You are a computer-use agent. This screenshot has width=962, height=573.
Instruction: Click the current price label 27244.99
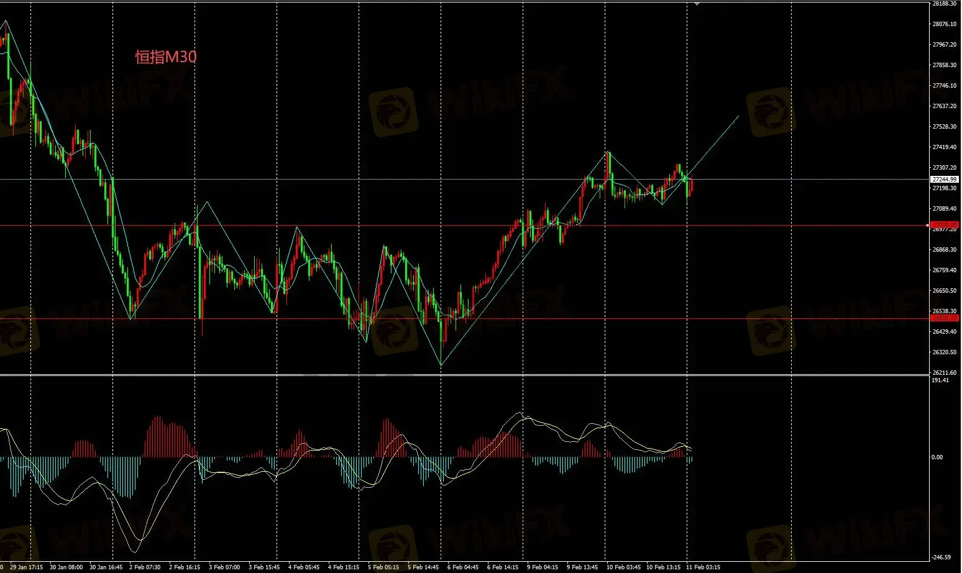pyautogui.click(x=945, y=179)
